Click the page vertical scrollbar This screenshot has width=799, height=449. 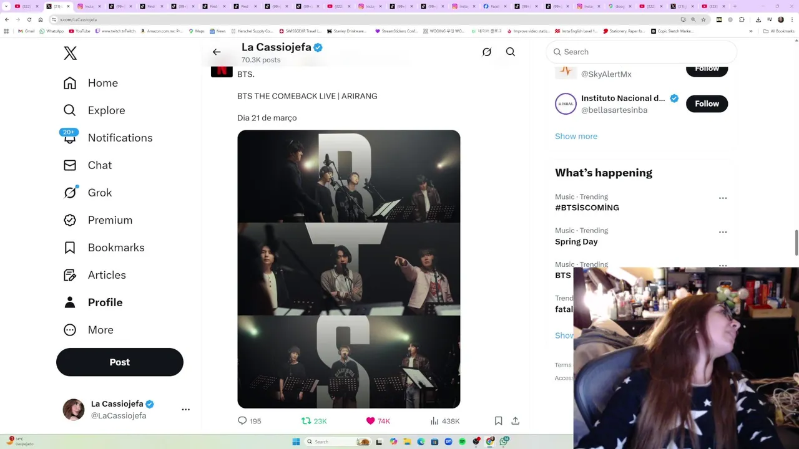click(x=796, y=242)
